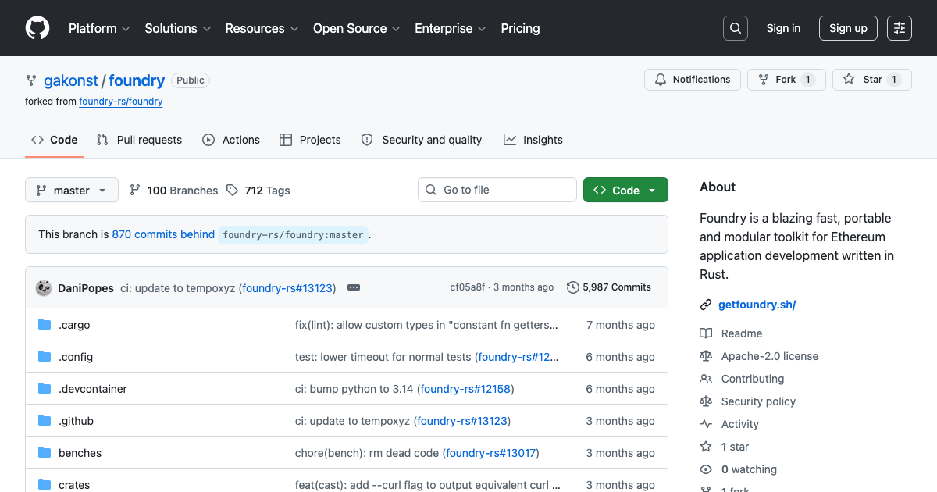
Task: Click the 870 commits behind link
Action: (x=163, y=234)
